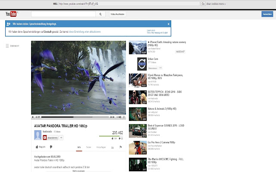Viewport: 276px width, 172px height.
Task: Click the 'ROTER TEPPICH - ECHO' video title
Action: coord(165,93)
